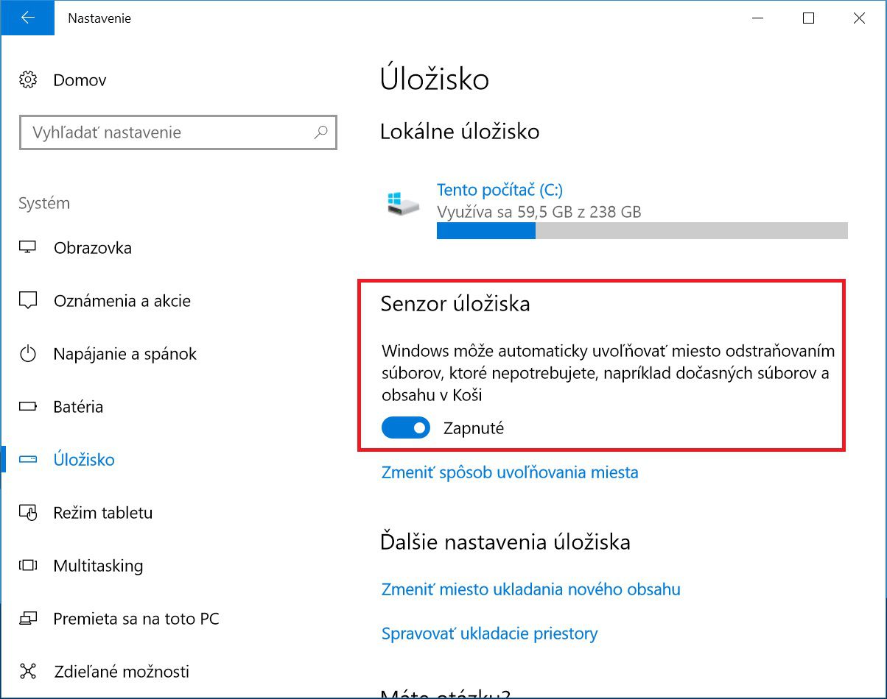This screenshot has width=887, height=699.
Task: Select the Oznámenia a akcie icon
Action: tap(28, 300)
